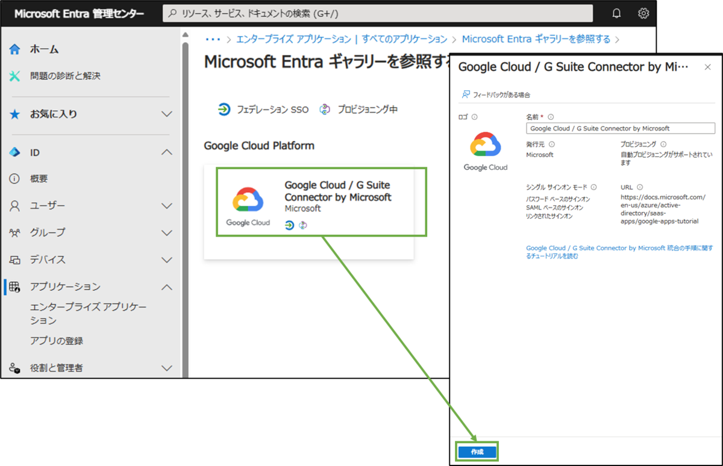
Task: Click the 役割と管理者 icon
Action: (15, 368)
